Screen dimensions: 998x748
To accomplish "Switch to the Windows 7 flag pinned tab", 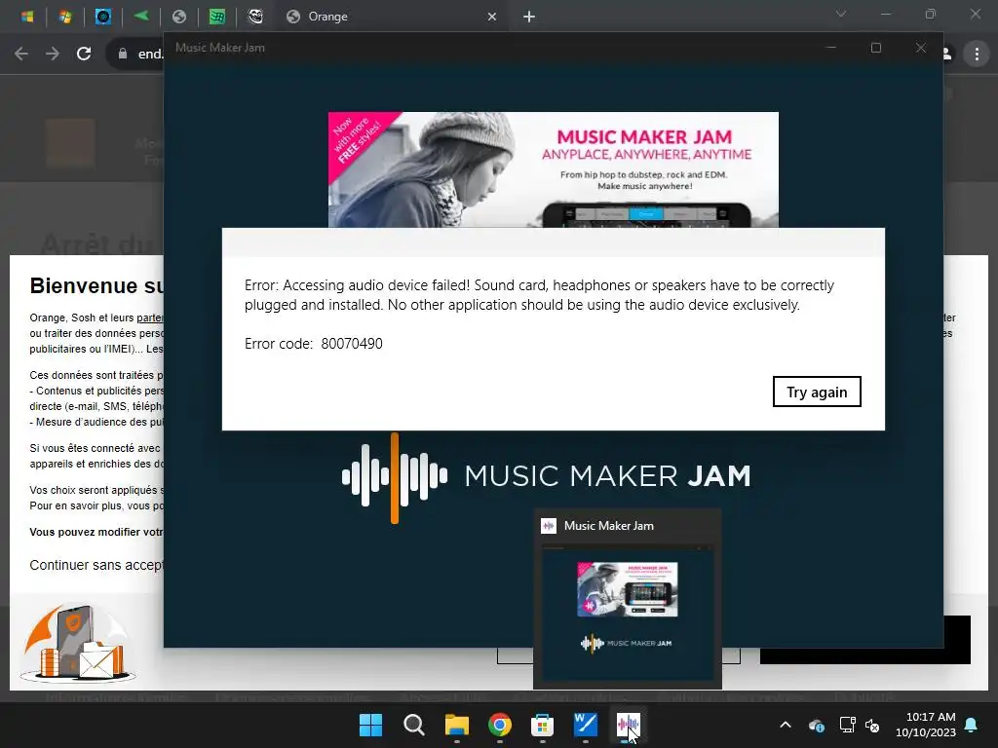I will 65,17.
